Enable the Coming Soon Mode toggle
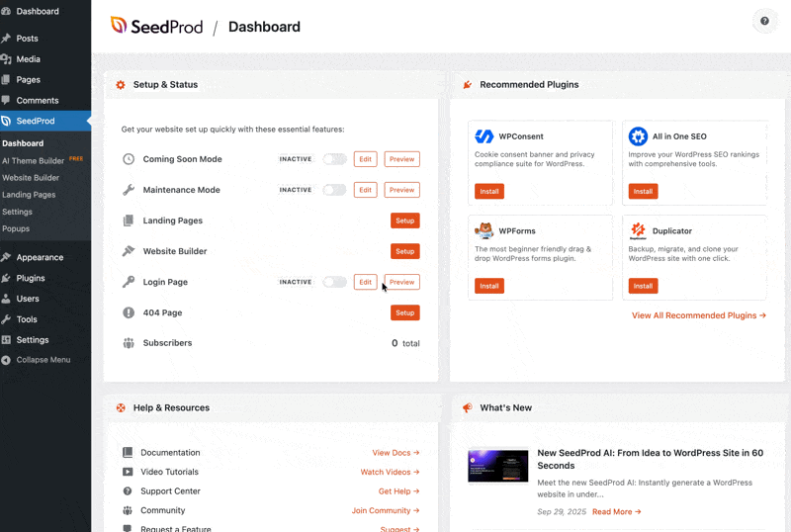The image size is (791, 532). coord(334,159)
